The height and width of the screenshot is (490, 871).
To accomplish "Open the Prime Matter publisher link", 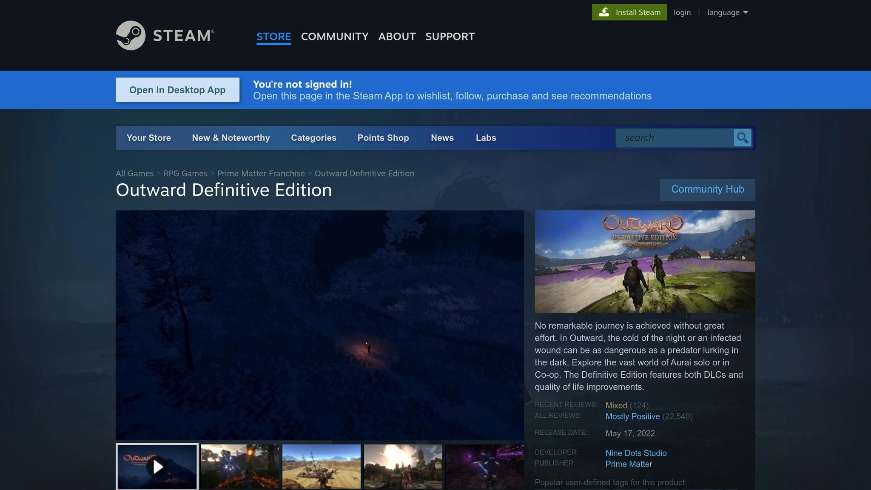I will (629, 464).
